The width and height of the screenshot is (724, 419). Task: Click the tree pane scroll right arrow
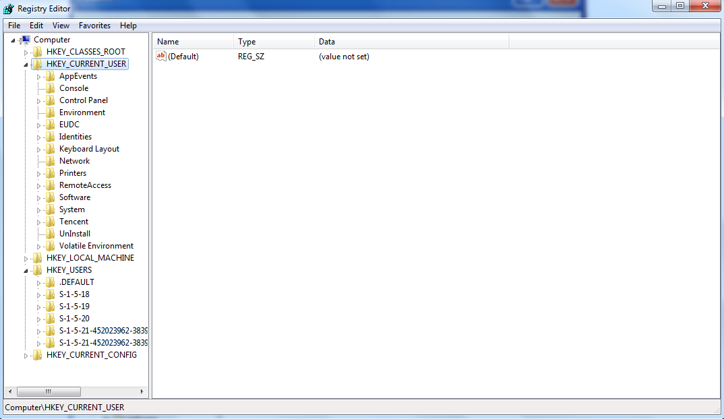(x=142, y=392)
